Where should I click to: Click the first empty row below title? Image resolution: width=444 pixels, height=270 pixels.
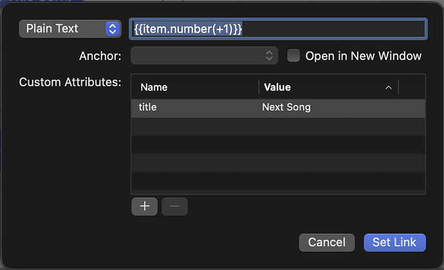(x=278, y=126)
